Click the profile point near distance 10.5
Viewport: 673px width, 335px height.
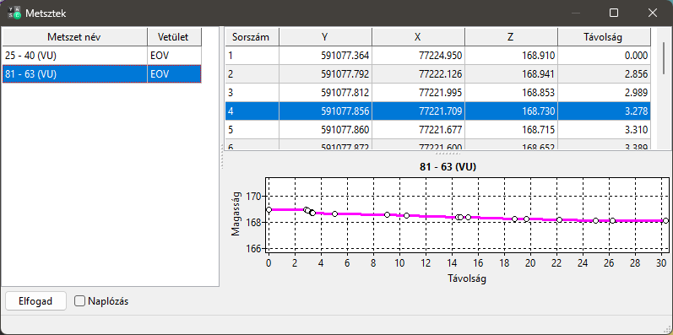[x=406, y=215]
